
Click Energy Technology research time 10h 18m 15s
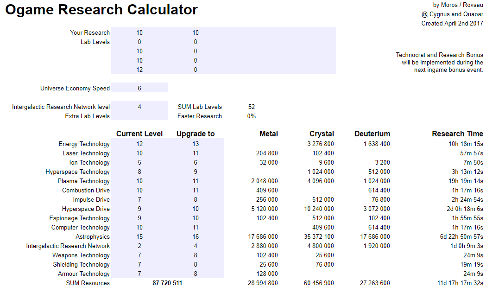[466, 144]
